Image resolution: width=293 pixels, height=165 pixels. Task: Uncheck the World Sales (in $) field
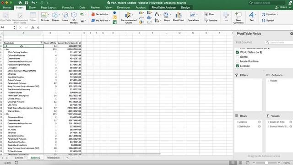tap(238, 52)
